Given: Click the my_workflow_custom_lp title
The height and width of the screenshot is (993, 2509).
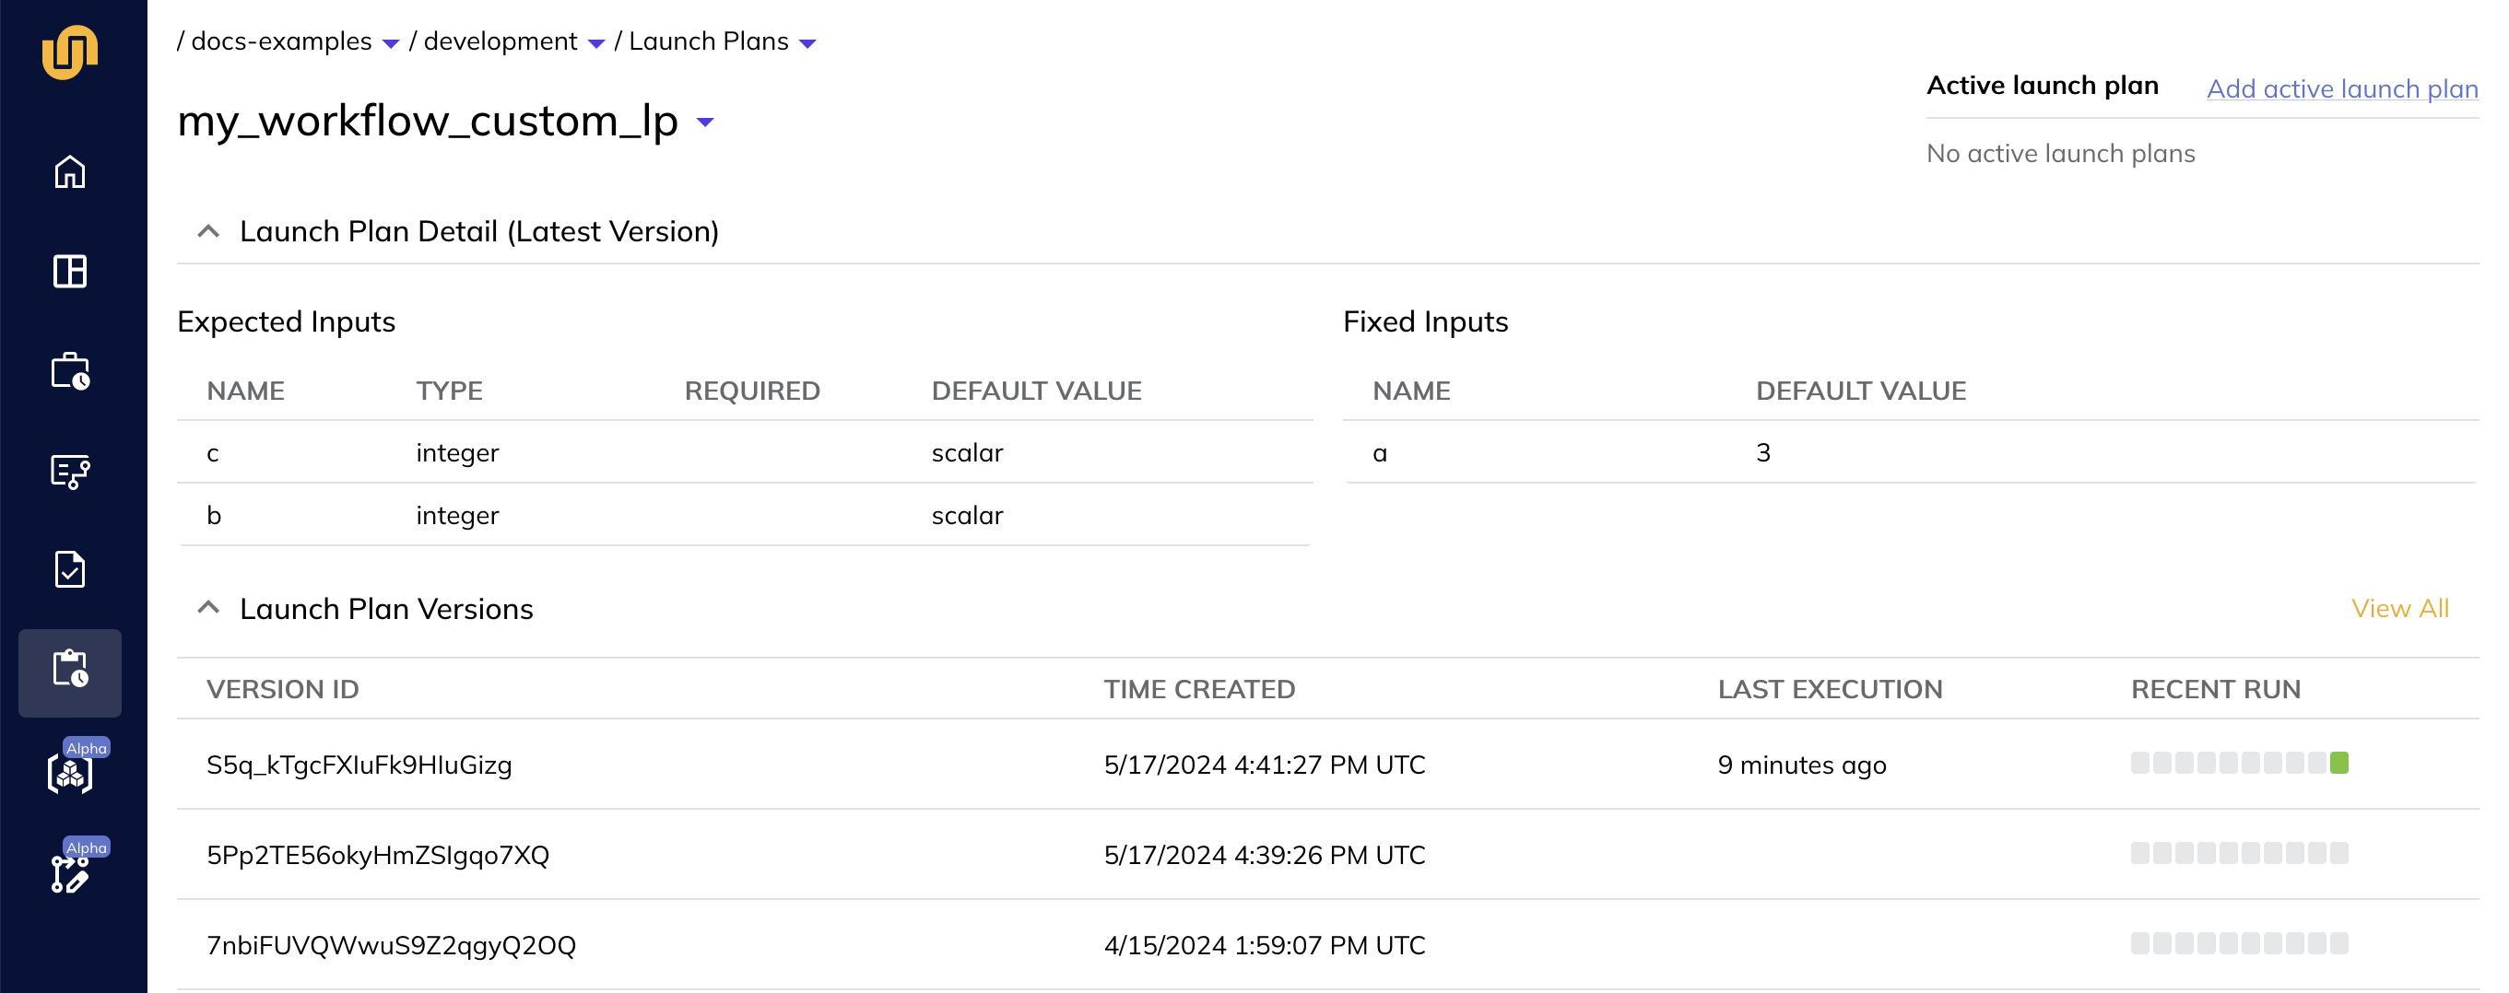Looking at the screenshot, I should click(428, 121).
